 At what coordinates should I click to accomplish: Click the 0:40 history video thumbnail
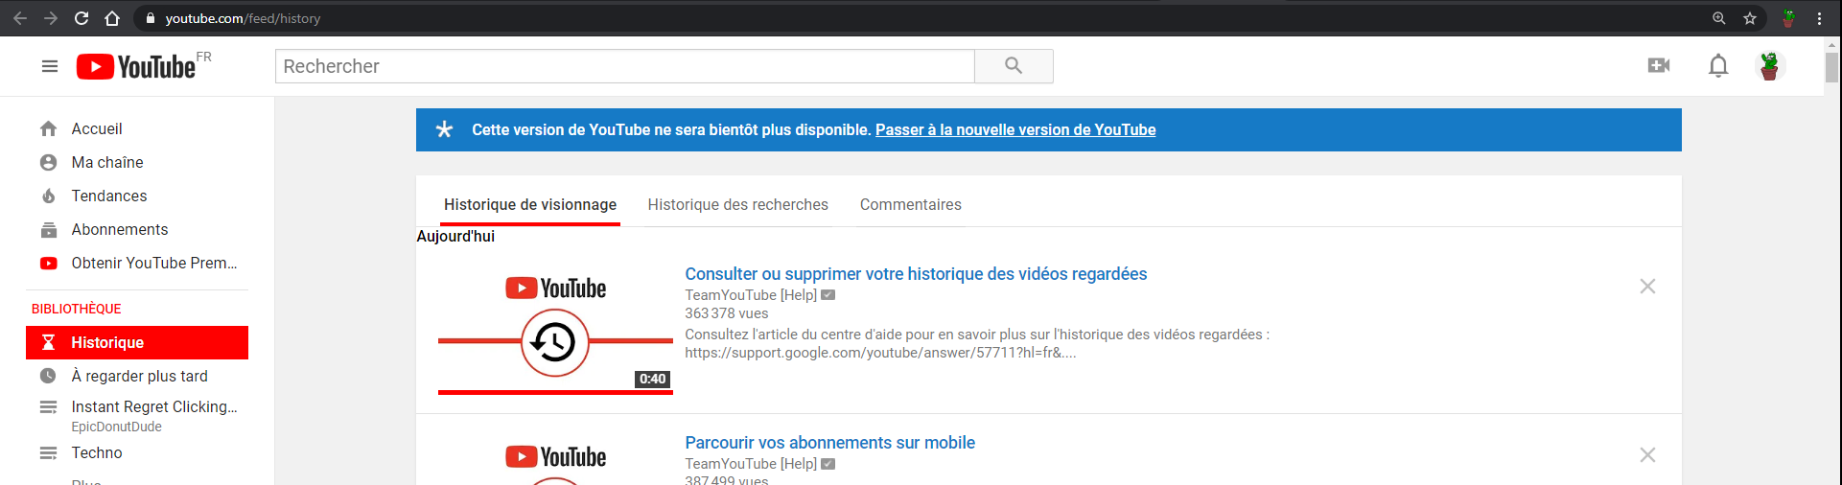(x=555, y=329)
